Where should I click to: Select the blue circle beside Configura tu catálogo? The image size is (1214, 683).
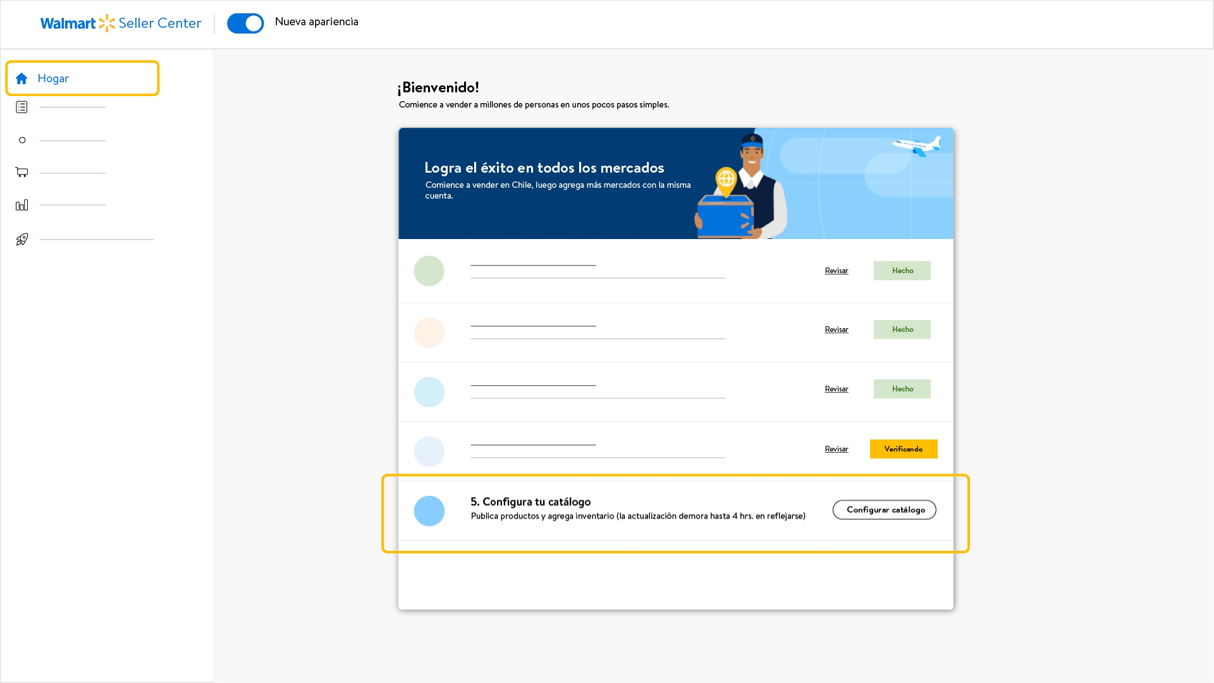pos(429,511)
